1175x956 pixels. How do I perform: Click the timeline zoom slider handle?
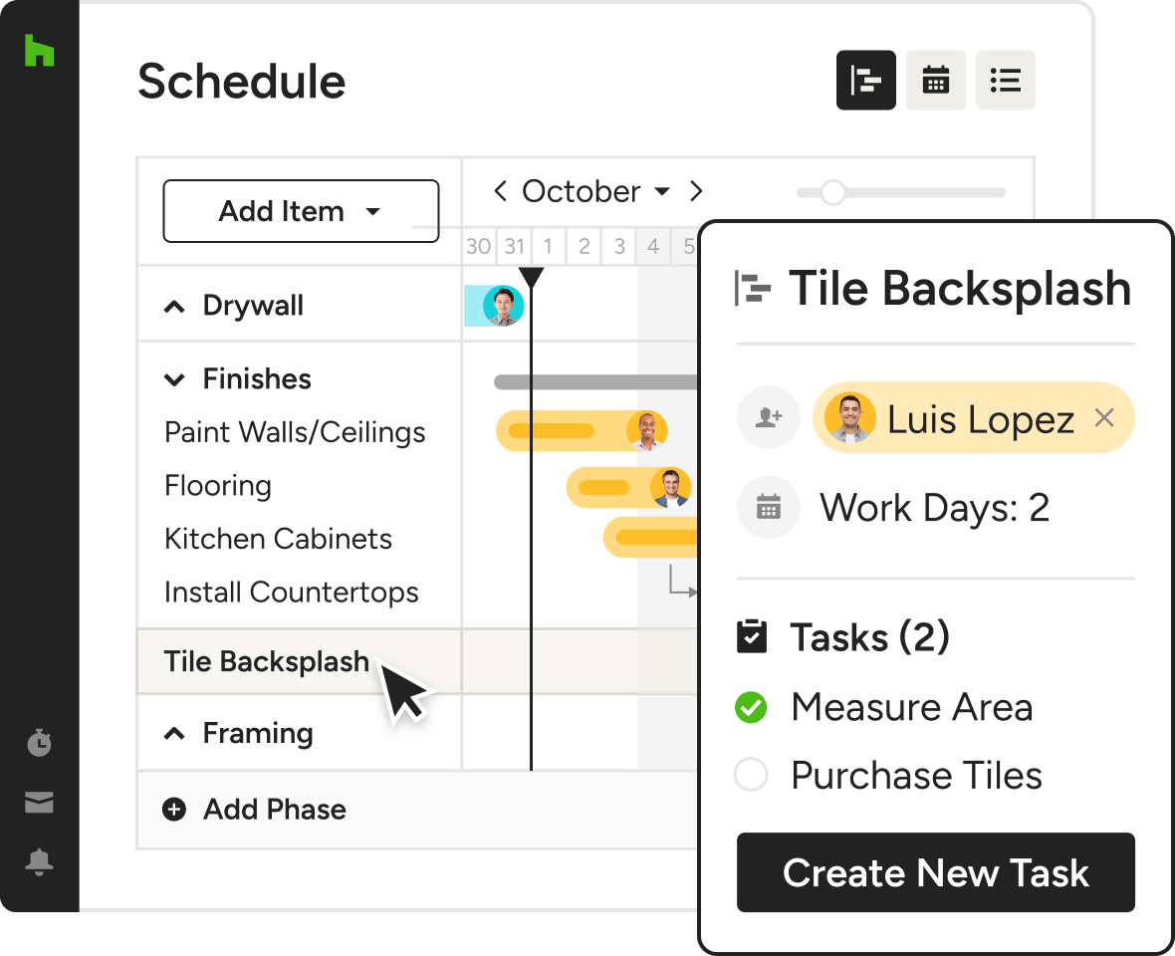click(x=832, y=192)
